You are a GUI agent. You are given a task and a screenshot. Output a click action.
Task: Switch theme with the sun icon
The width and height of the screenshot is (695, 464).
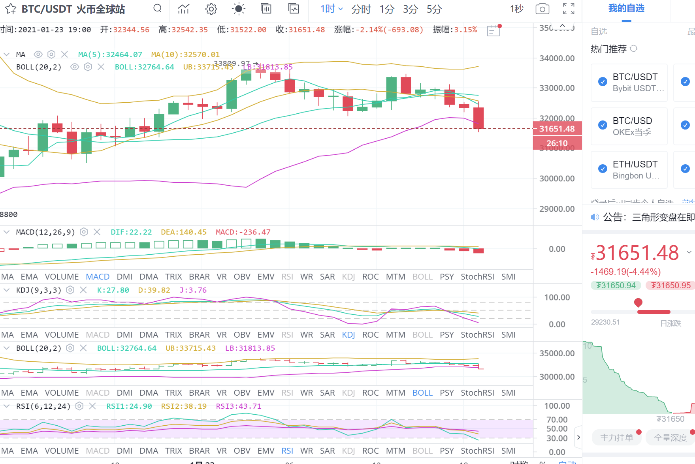click(238, 9)
